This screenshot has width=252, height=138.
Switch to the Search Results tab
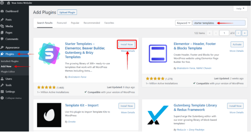pyautogui.click(x=45, y=23)
